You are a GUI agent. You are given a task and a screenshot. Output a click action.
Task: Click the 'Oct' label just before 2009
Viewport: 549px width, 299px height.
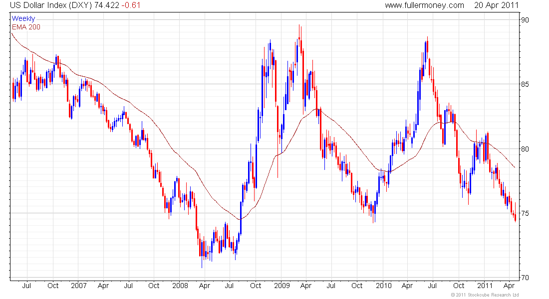[256, 286]
